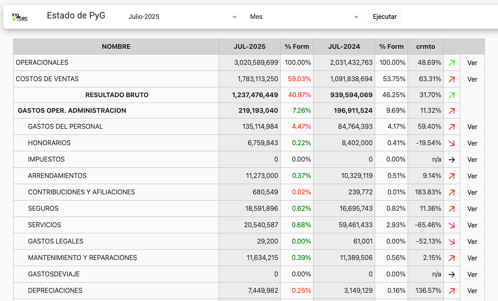
Task: Click the NOMBRE column header
Action: 116,47
